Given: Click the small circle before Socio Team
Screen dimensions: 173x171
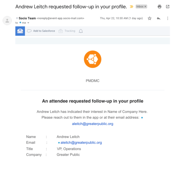Looking at the screenshot, I should (x=17, y=18).
